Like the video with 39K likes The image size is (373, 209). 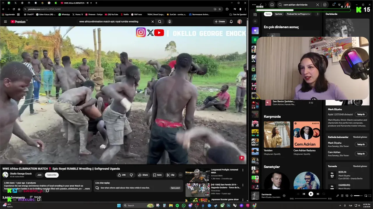122,175
